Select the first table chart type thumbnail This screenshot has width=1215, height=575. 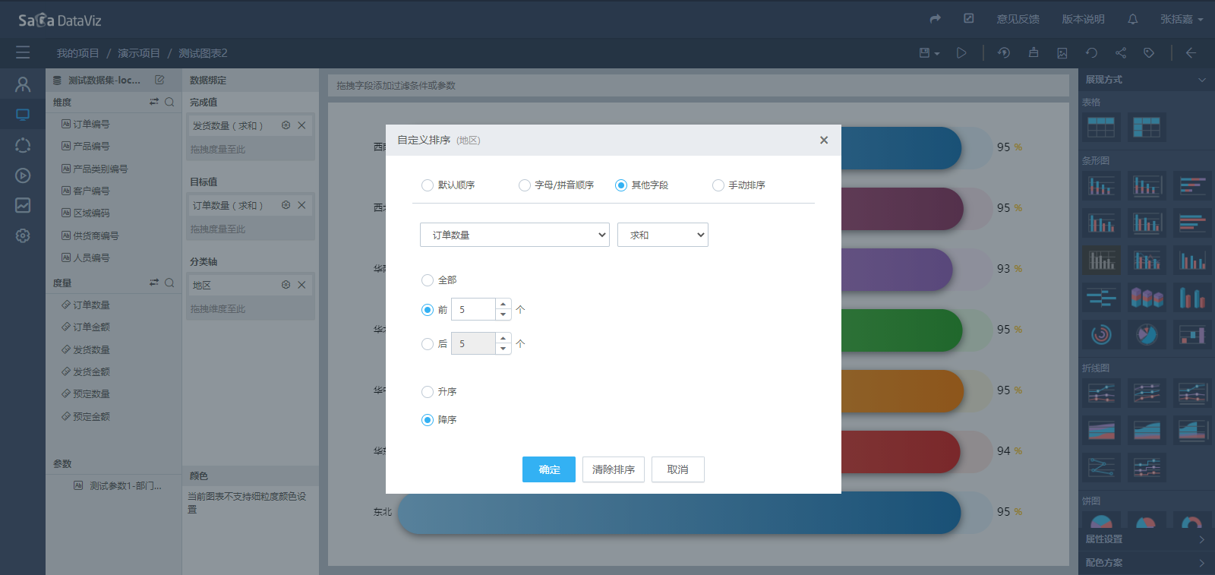[1101, 128]
